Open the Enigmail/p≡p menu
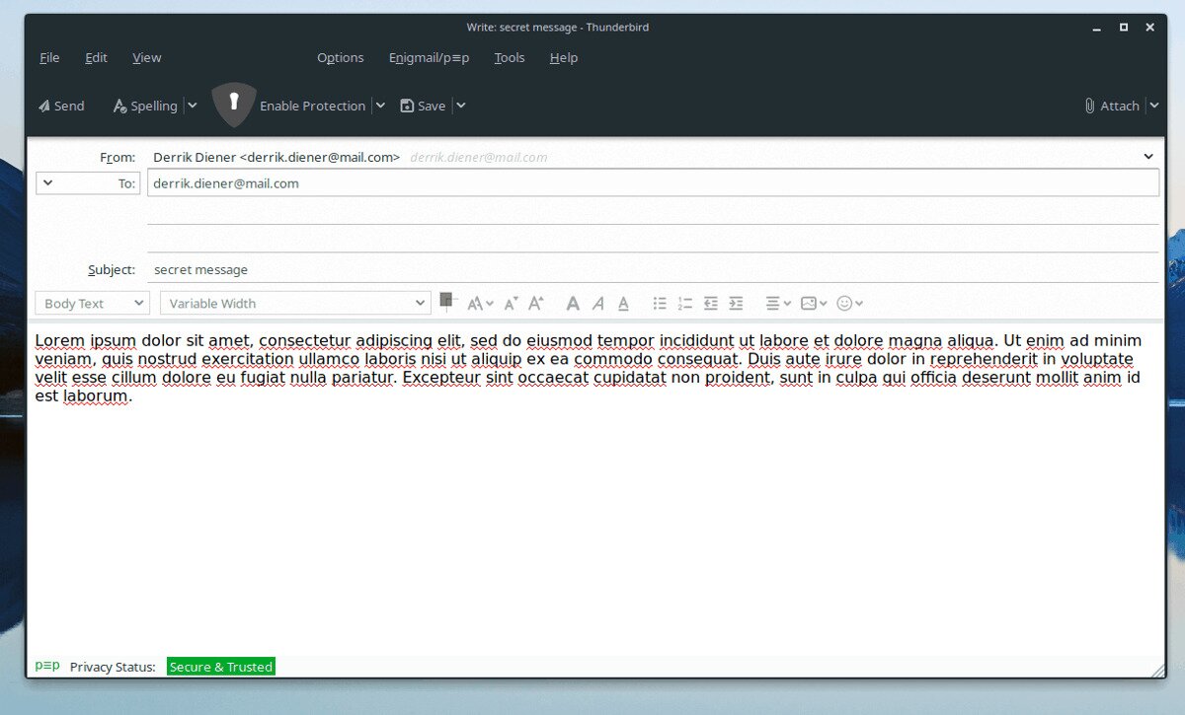The image size is (1185, 715). 430,57
